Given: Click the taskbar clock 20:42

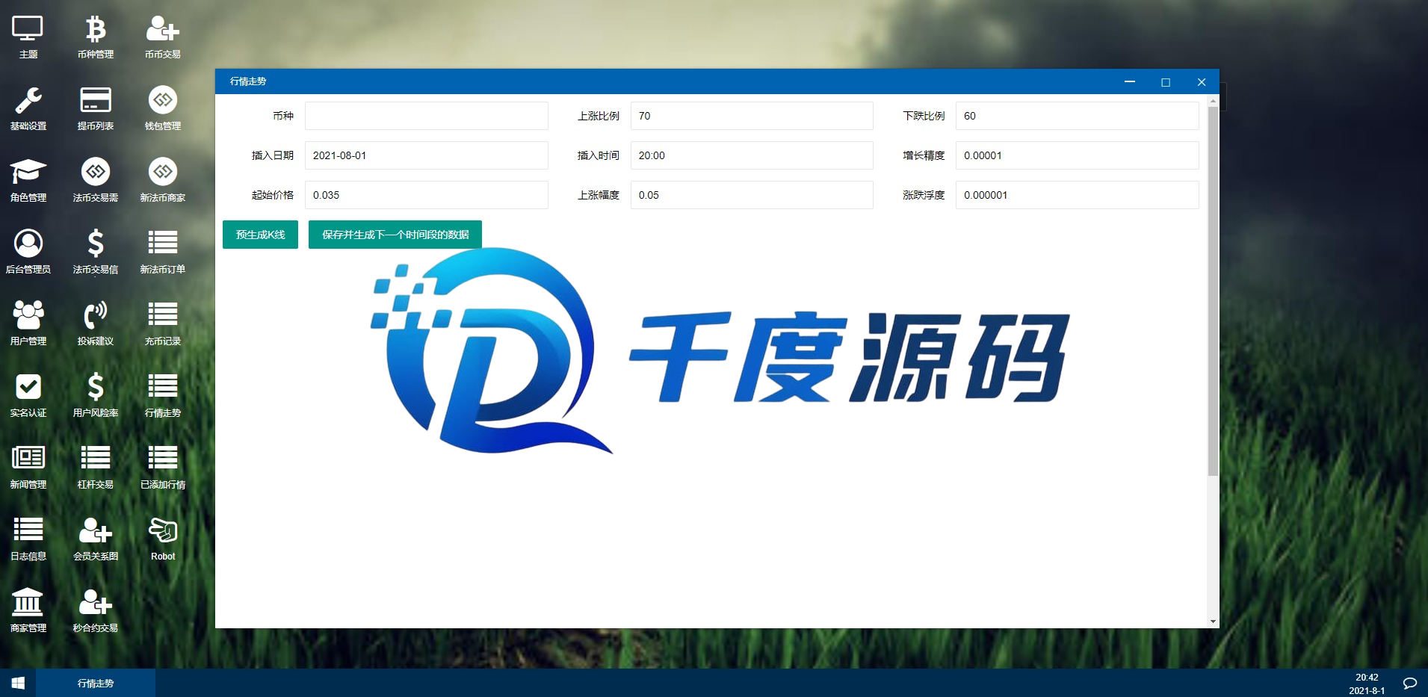Looking at the screenshot, I should point(1367,678).
